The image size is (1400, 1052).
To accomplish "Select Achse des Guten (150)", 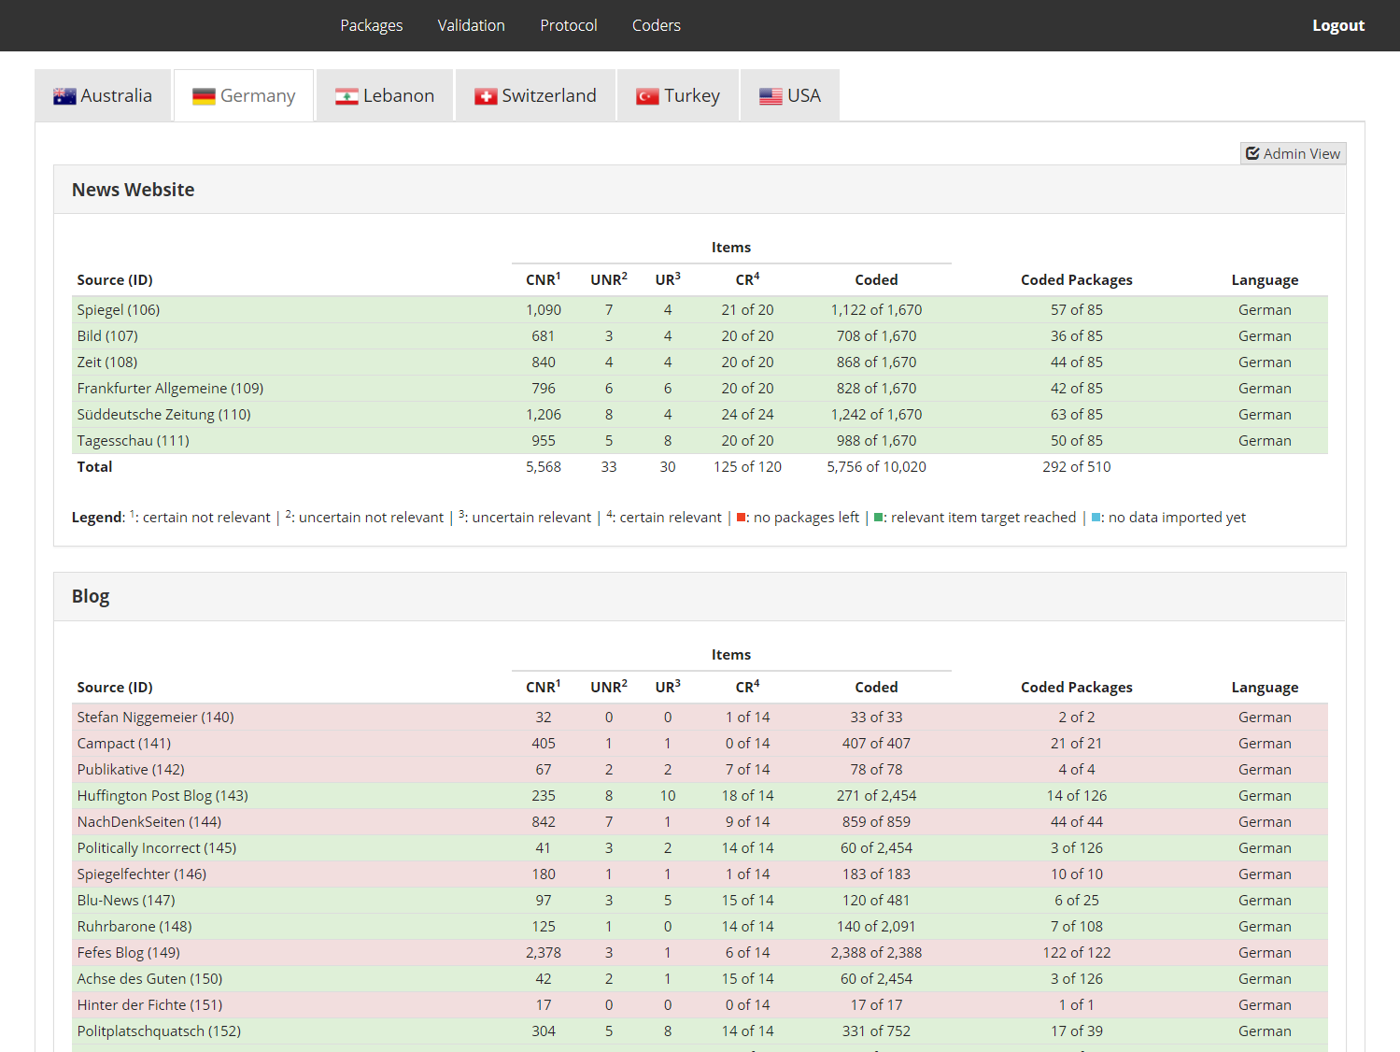I will (x=700, y=978).
